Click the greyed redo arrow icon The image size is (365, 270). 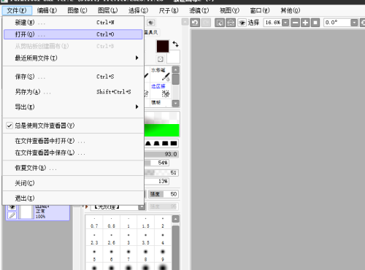click(x=206, y=23)
